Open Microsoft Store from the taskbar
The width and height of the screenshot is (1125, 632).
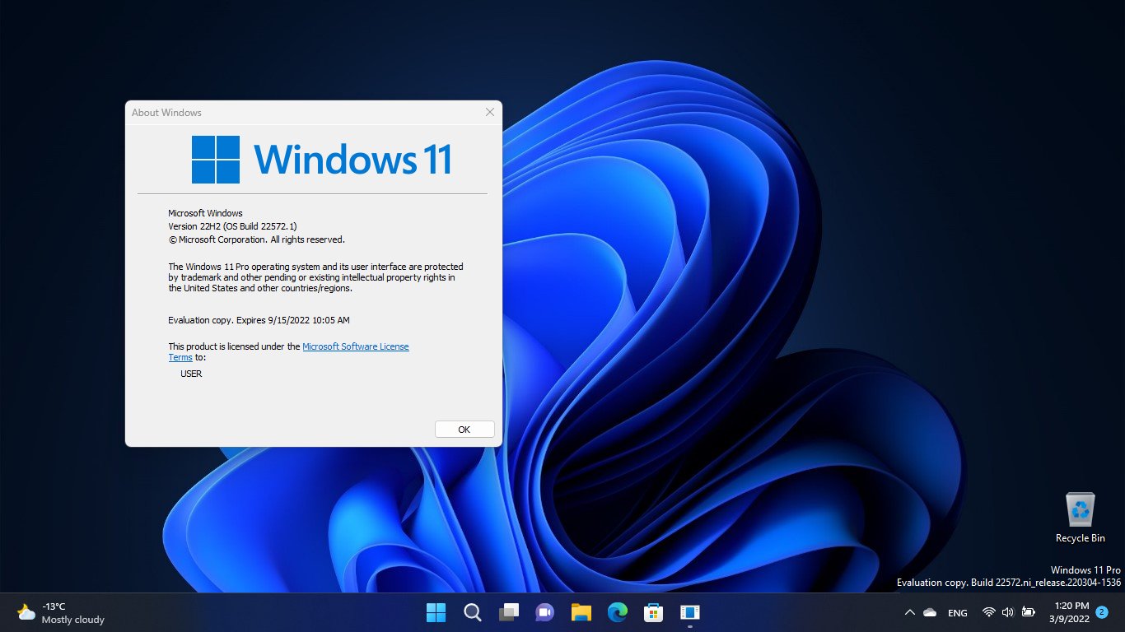point(654,612)
